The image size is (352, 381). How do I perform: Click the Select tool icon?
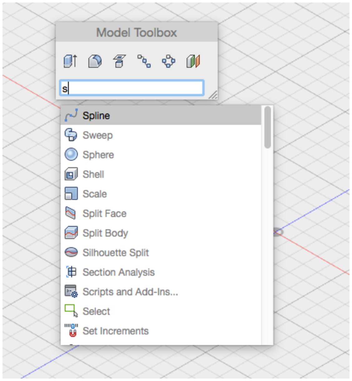point(71,311)
